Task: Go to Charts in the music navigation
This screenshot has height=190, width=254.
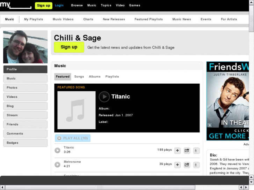Action: [x=88, y=19]
